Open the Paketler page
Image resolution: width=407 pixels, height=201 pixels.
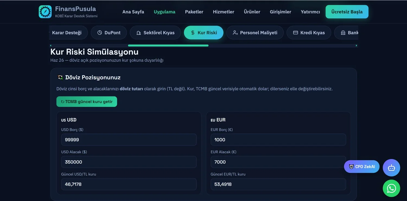coord(194,12)
